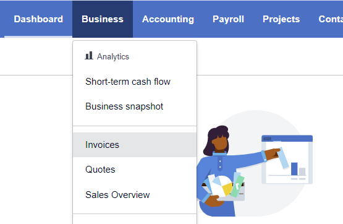
Task: Click the blue bar in illustrated chart
Action: click(x=294, y=168)
